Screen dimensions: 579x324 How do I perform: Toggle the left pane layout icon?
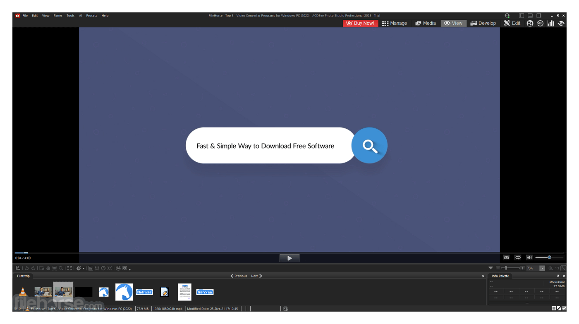click(x=522, y=16)
